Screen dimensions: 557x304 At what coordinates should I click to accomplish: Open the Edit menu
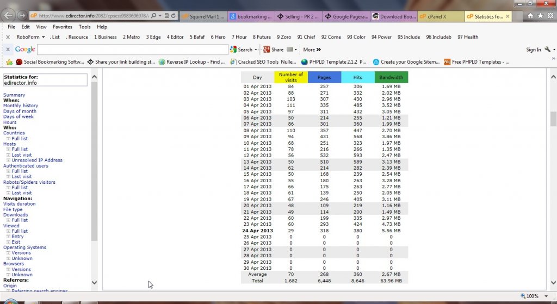coord(26,27)
